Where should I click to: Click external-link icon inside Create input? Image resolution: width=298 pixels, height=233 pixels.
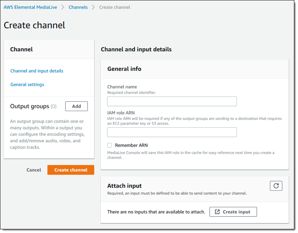[x=217, y=212]
